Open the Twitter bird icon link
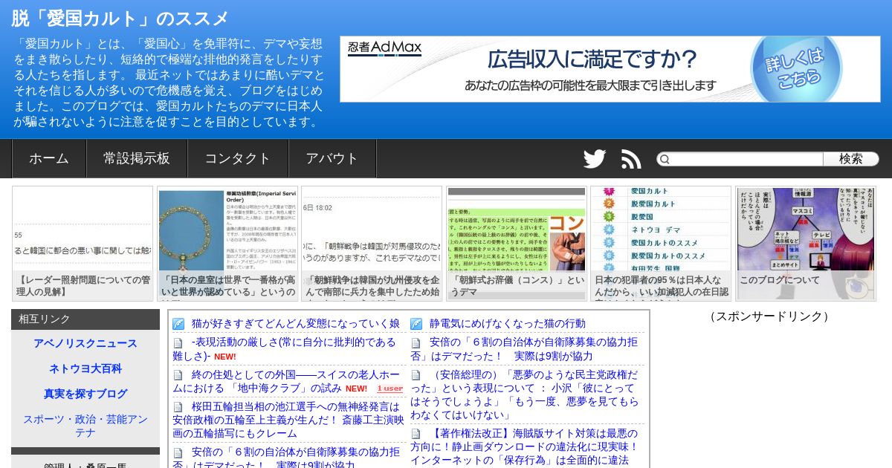 coord(595,159)
